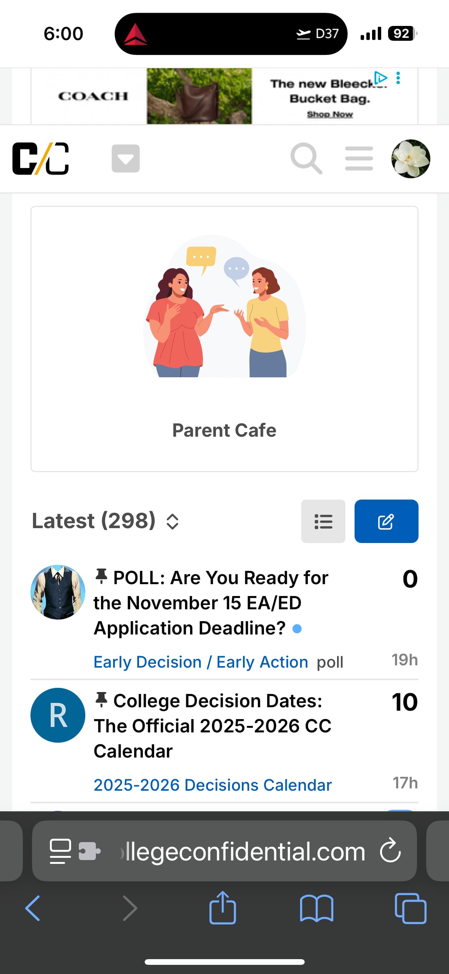Image resolution: width=449 pixels, height=974 pixels.
Task: Go back with Safari back arrow
Action: click(x=33, y=908)
